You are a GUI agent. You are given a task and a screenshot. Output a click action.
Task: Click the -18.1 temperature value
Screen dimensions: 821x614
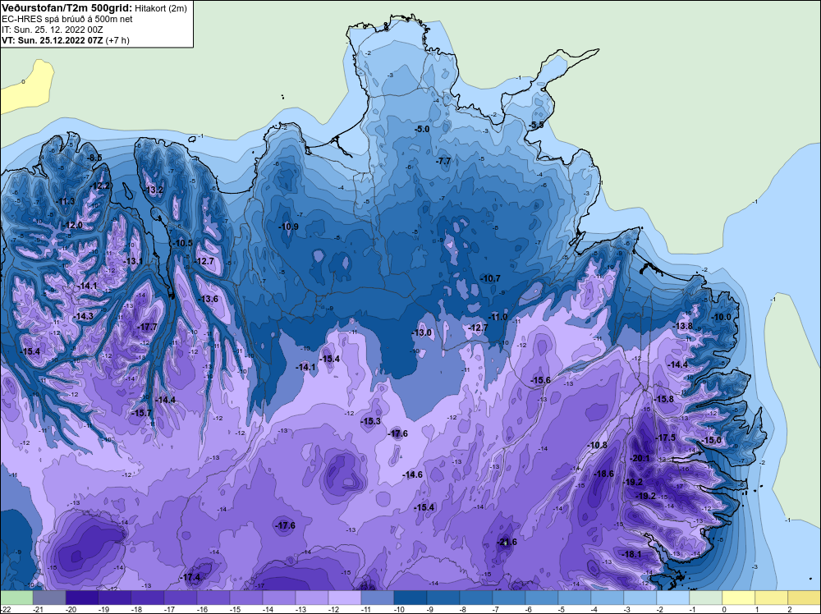[x=631, y=554]
